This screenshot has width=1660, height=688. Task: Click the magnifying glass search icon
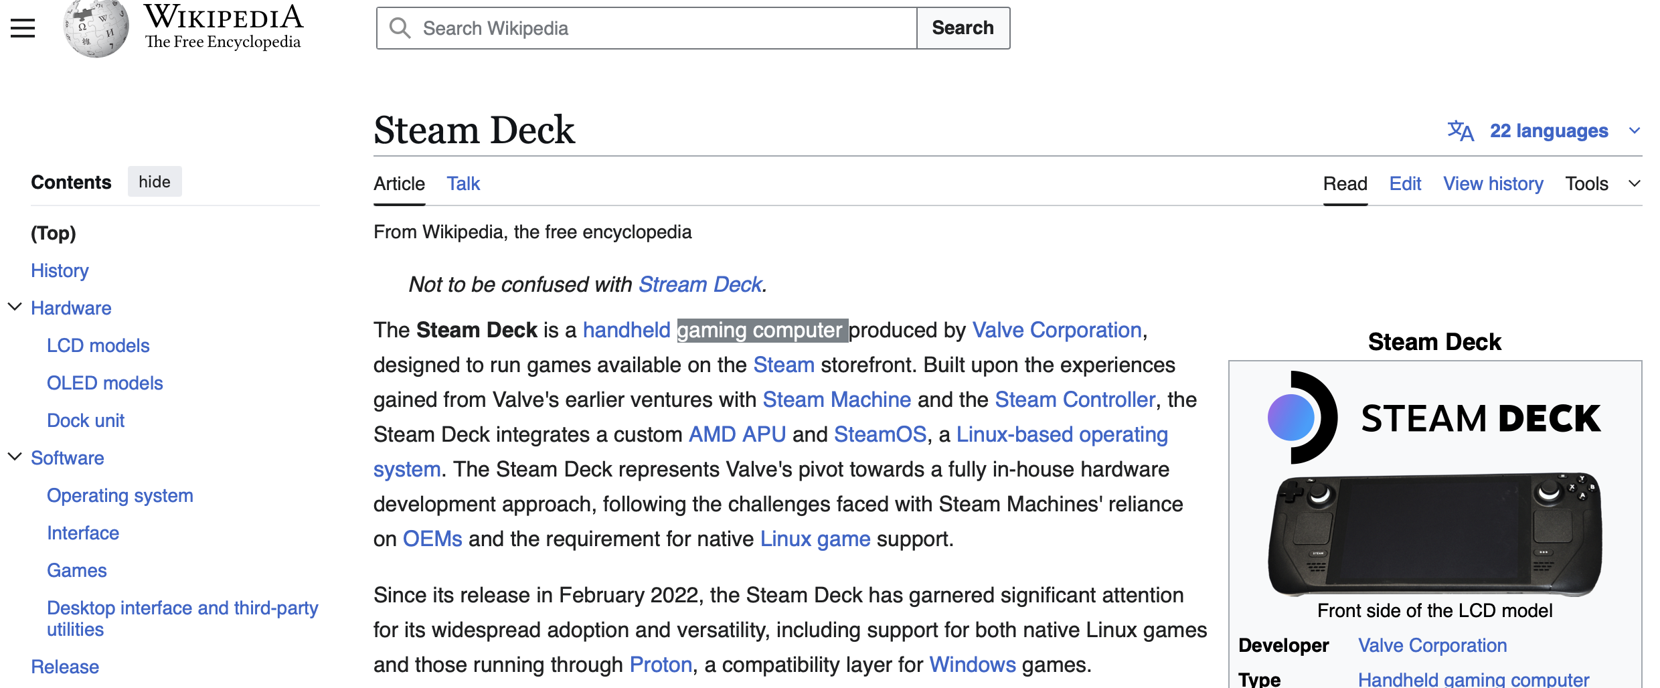tap(400, 28)
